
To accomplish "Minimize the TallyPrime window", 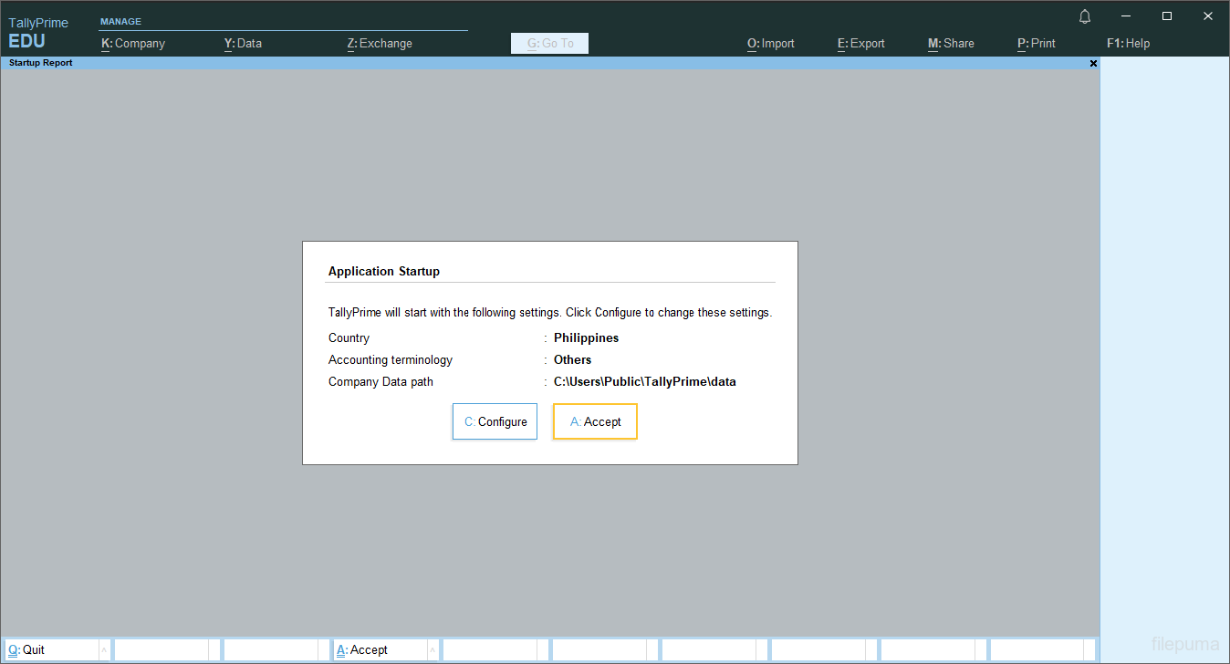I will click(1126, 16).
